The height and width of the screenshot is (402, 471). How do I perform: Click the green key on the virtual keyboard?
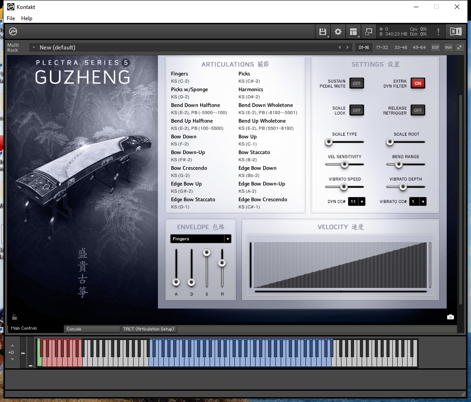tap(39, 353)
